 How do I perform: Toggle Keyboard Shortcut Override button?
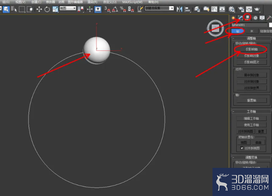pyautogui.click(x=98, y=9)
